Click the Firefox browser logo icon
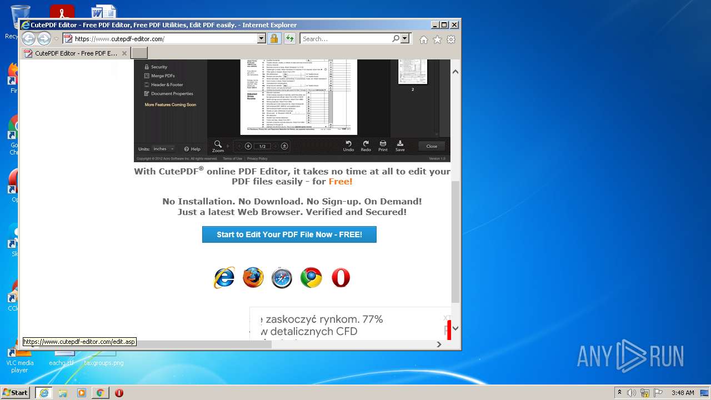This screenshot has height=400, width=711. pos(253,278)
